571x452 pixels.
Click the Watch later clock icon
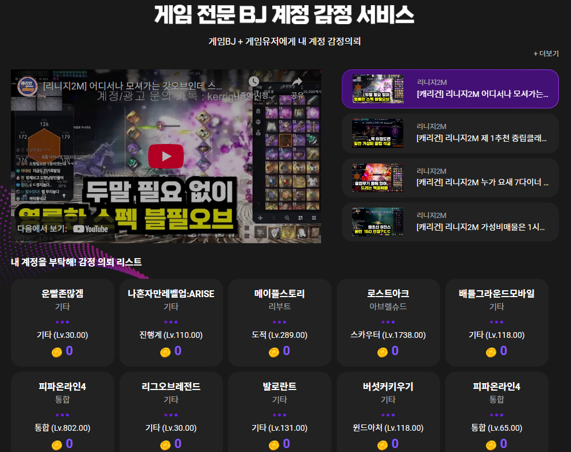click(x=254, y=81)
